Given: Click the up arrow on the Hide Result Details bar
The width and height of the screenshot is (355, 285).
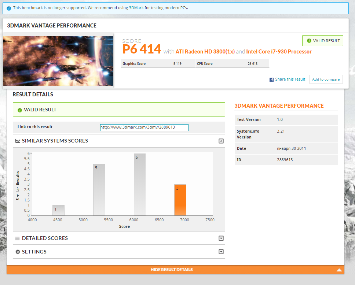Looking at the screenshot, I should click(339, 270).
